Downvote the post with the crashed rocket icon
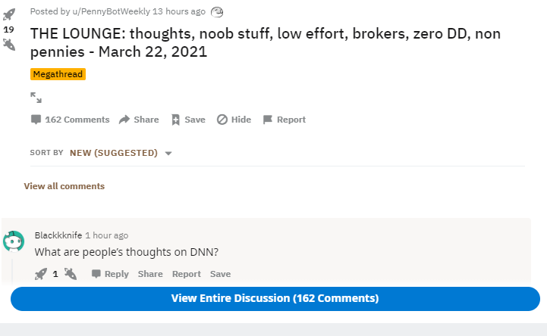The image size is (547, 336). pyautogui.click(x=9, y=44)
